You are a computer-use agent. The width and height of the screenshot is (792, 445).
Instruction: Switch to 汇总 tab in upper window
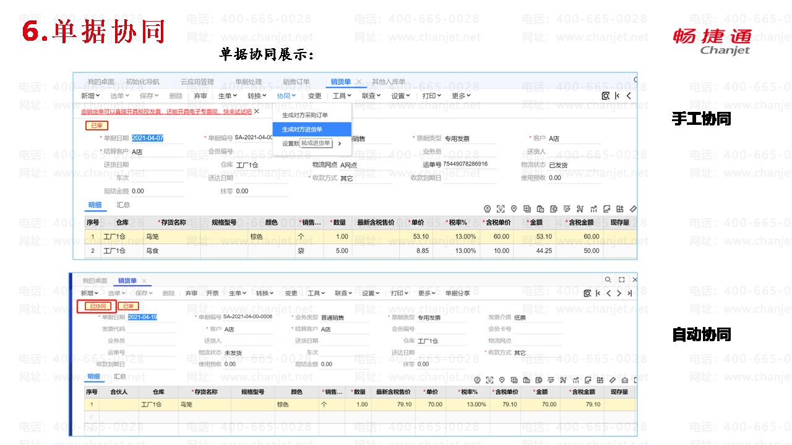[x=123, y=205]
